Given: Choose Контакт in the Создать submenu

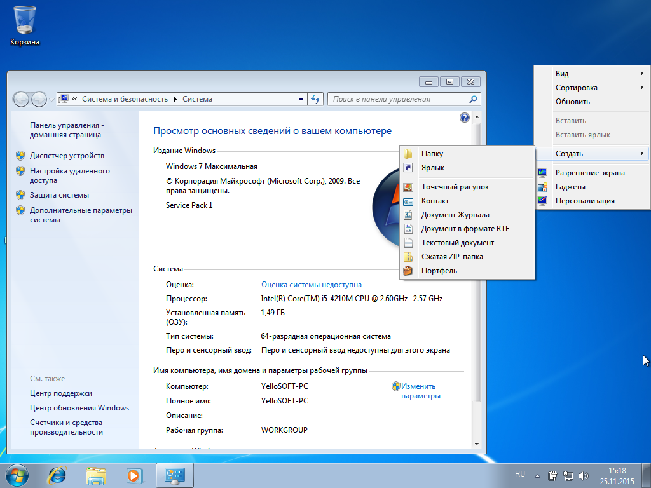Looking at the screenshot, I should [x=467, y=201].
